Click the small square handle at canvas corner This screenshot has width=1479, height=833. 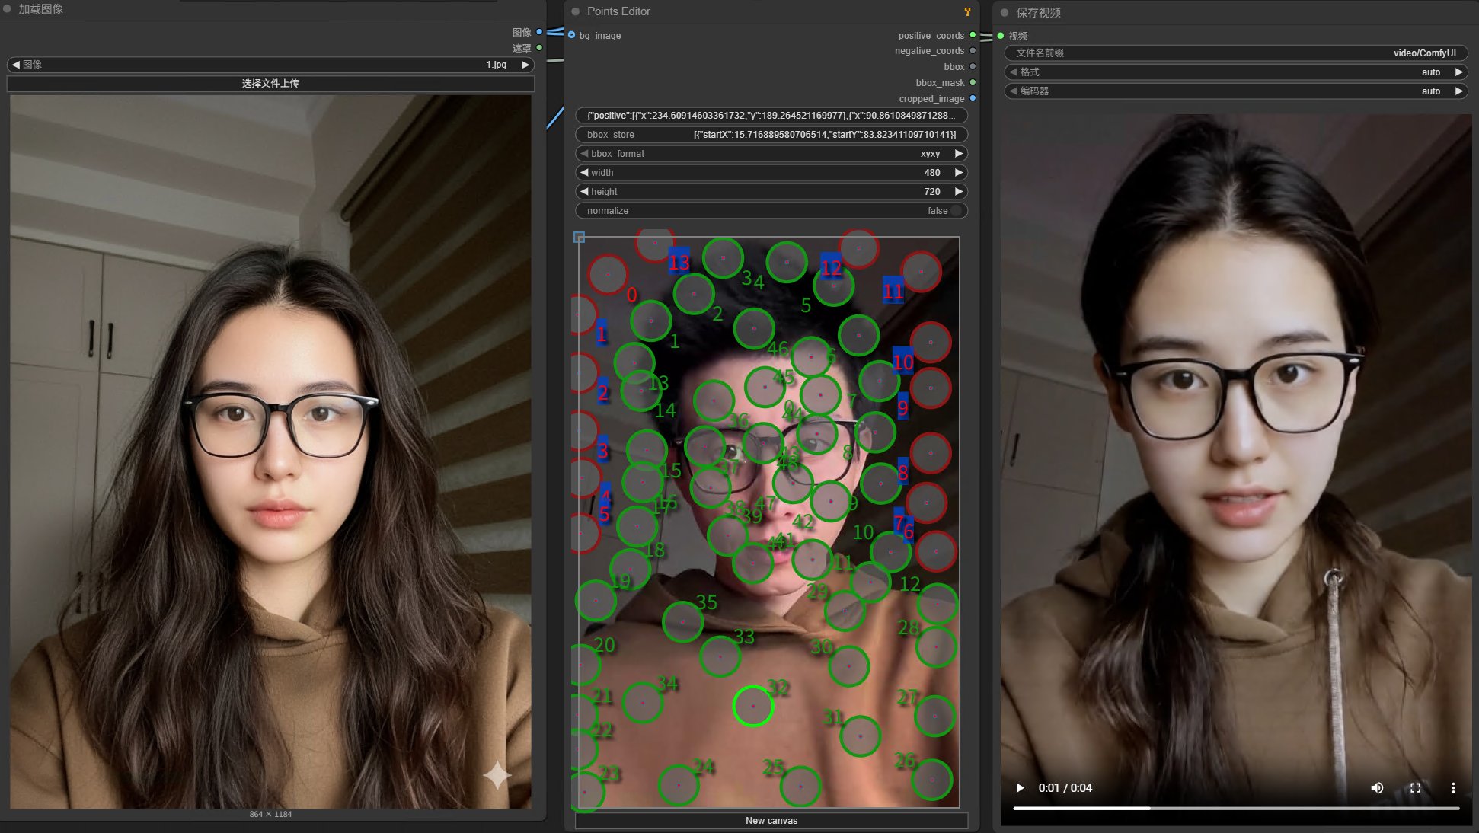point(579,238)
